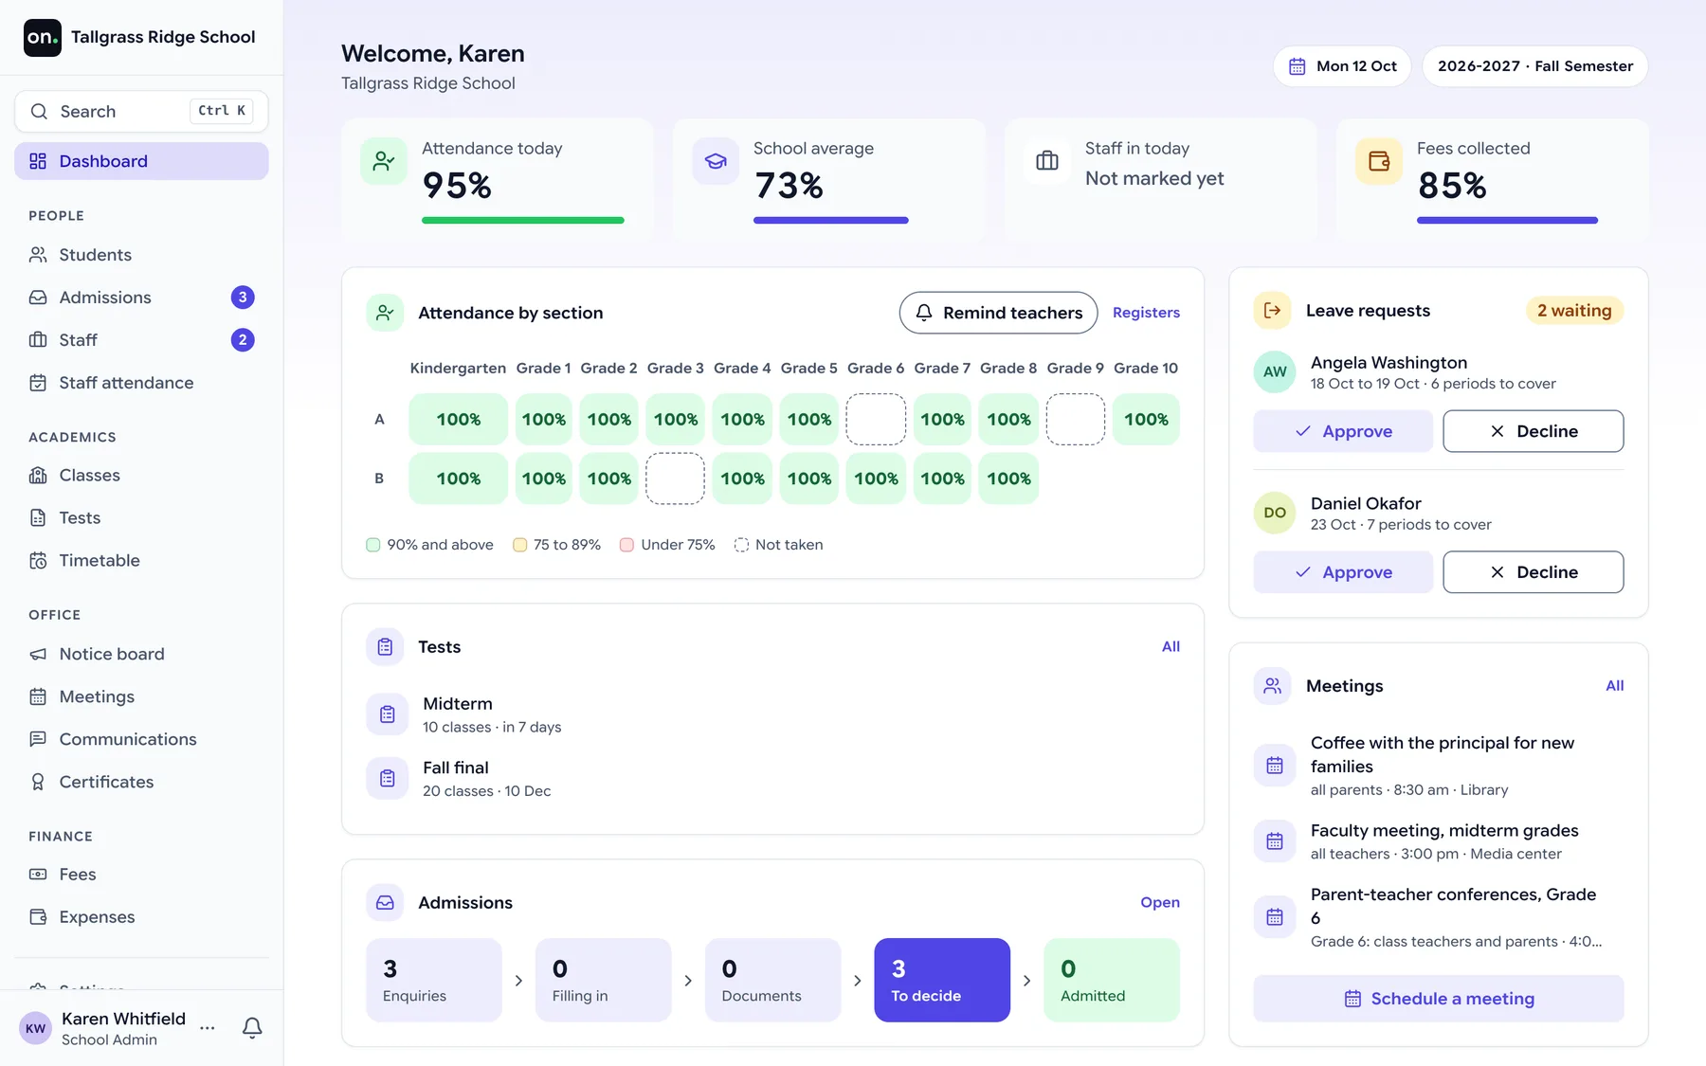The height and width of the screenshot is (1066, 1706).
Task: Click the Leave requests exit-arrow icon
Action: (1273, 311)
